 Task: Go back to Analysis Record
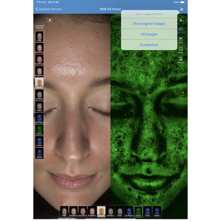tap(48, 9)
